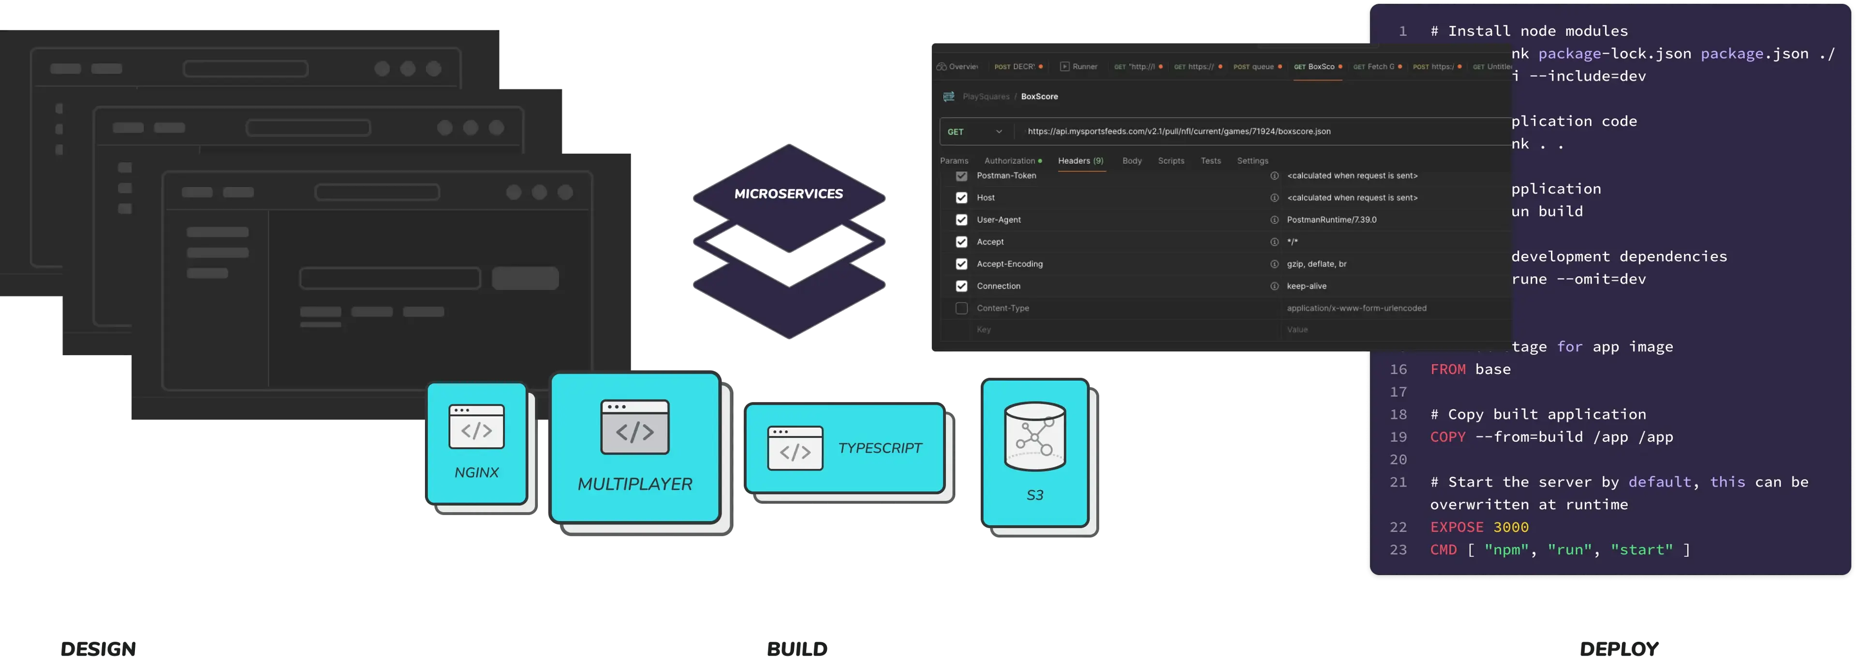1857x663 pixels.
Task: Click the NGINX code window icon
Action: coord(476,426)
